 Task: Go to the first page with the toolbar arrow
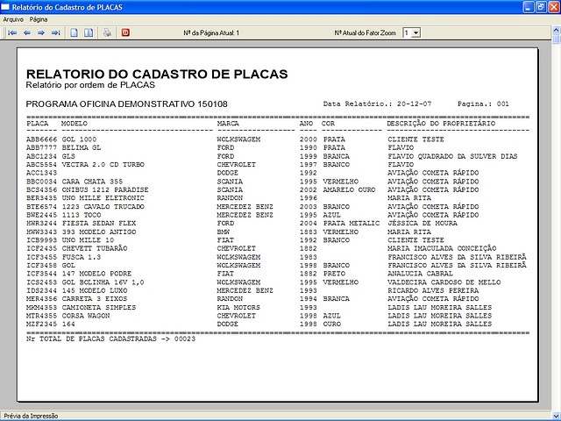[x=12, y=33]
